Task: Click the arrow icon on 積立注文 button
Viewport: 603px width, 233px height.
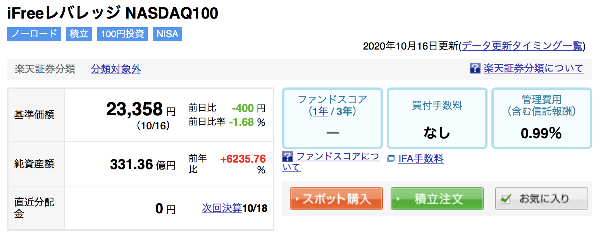Action: 398,199
